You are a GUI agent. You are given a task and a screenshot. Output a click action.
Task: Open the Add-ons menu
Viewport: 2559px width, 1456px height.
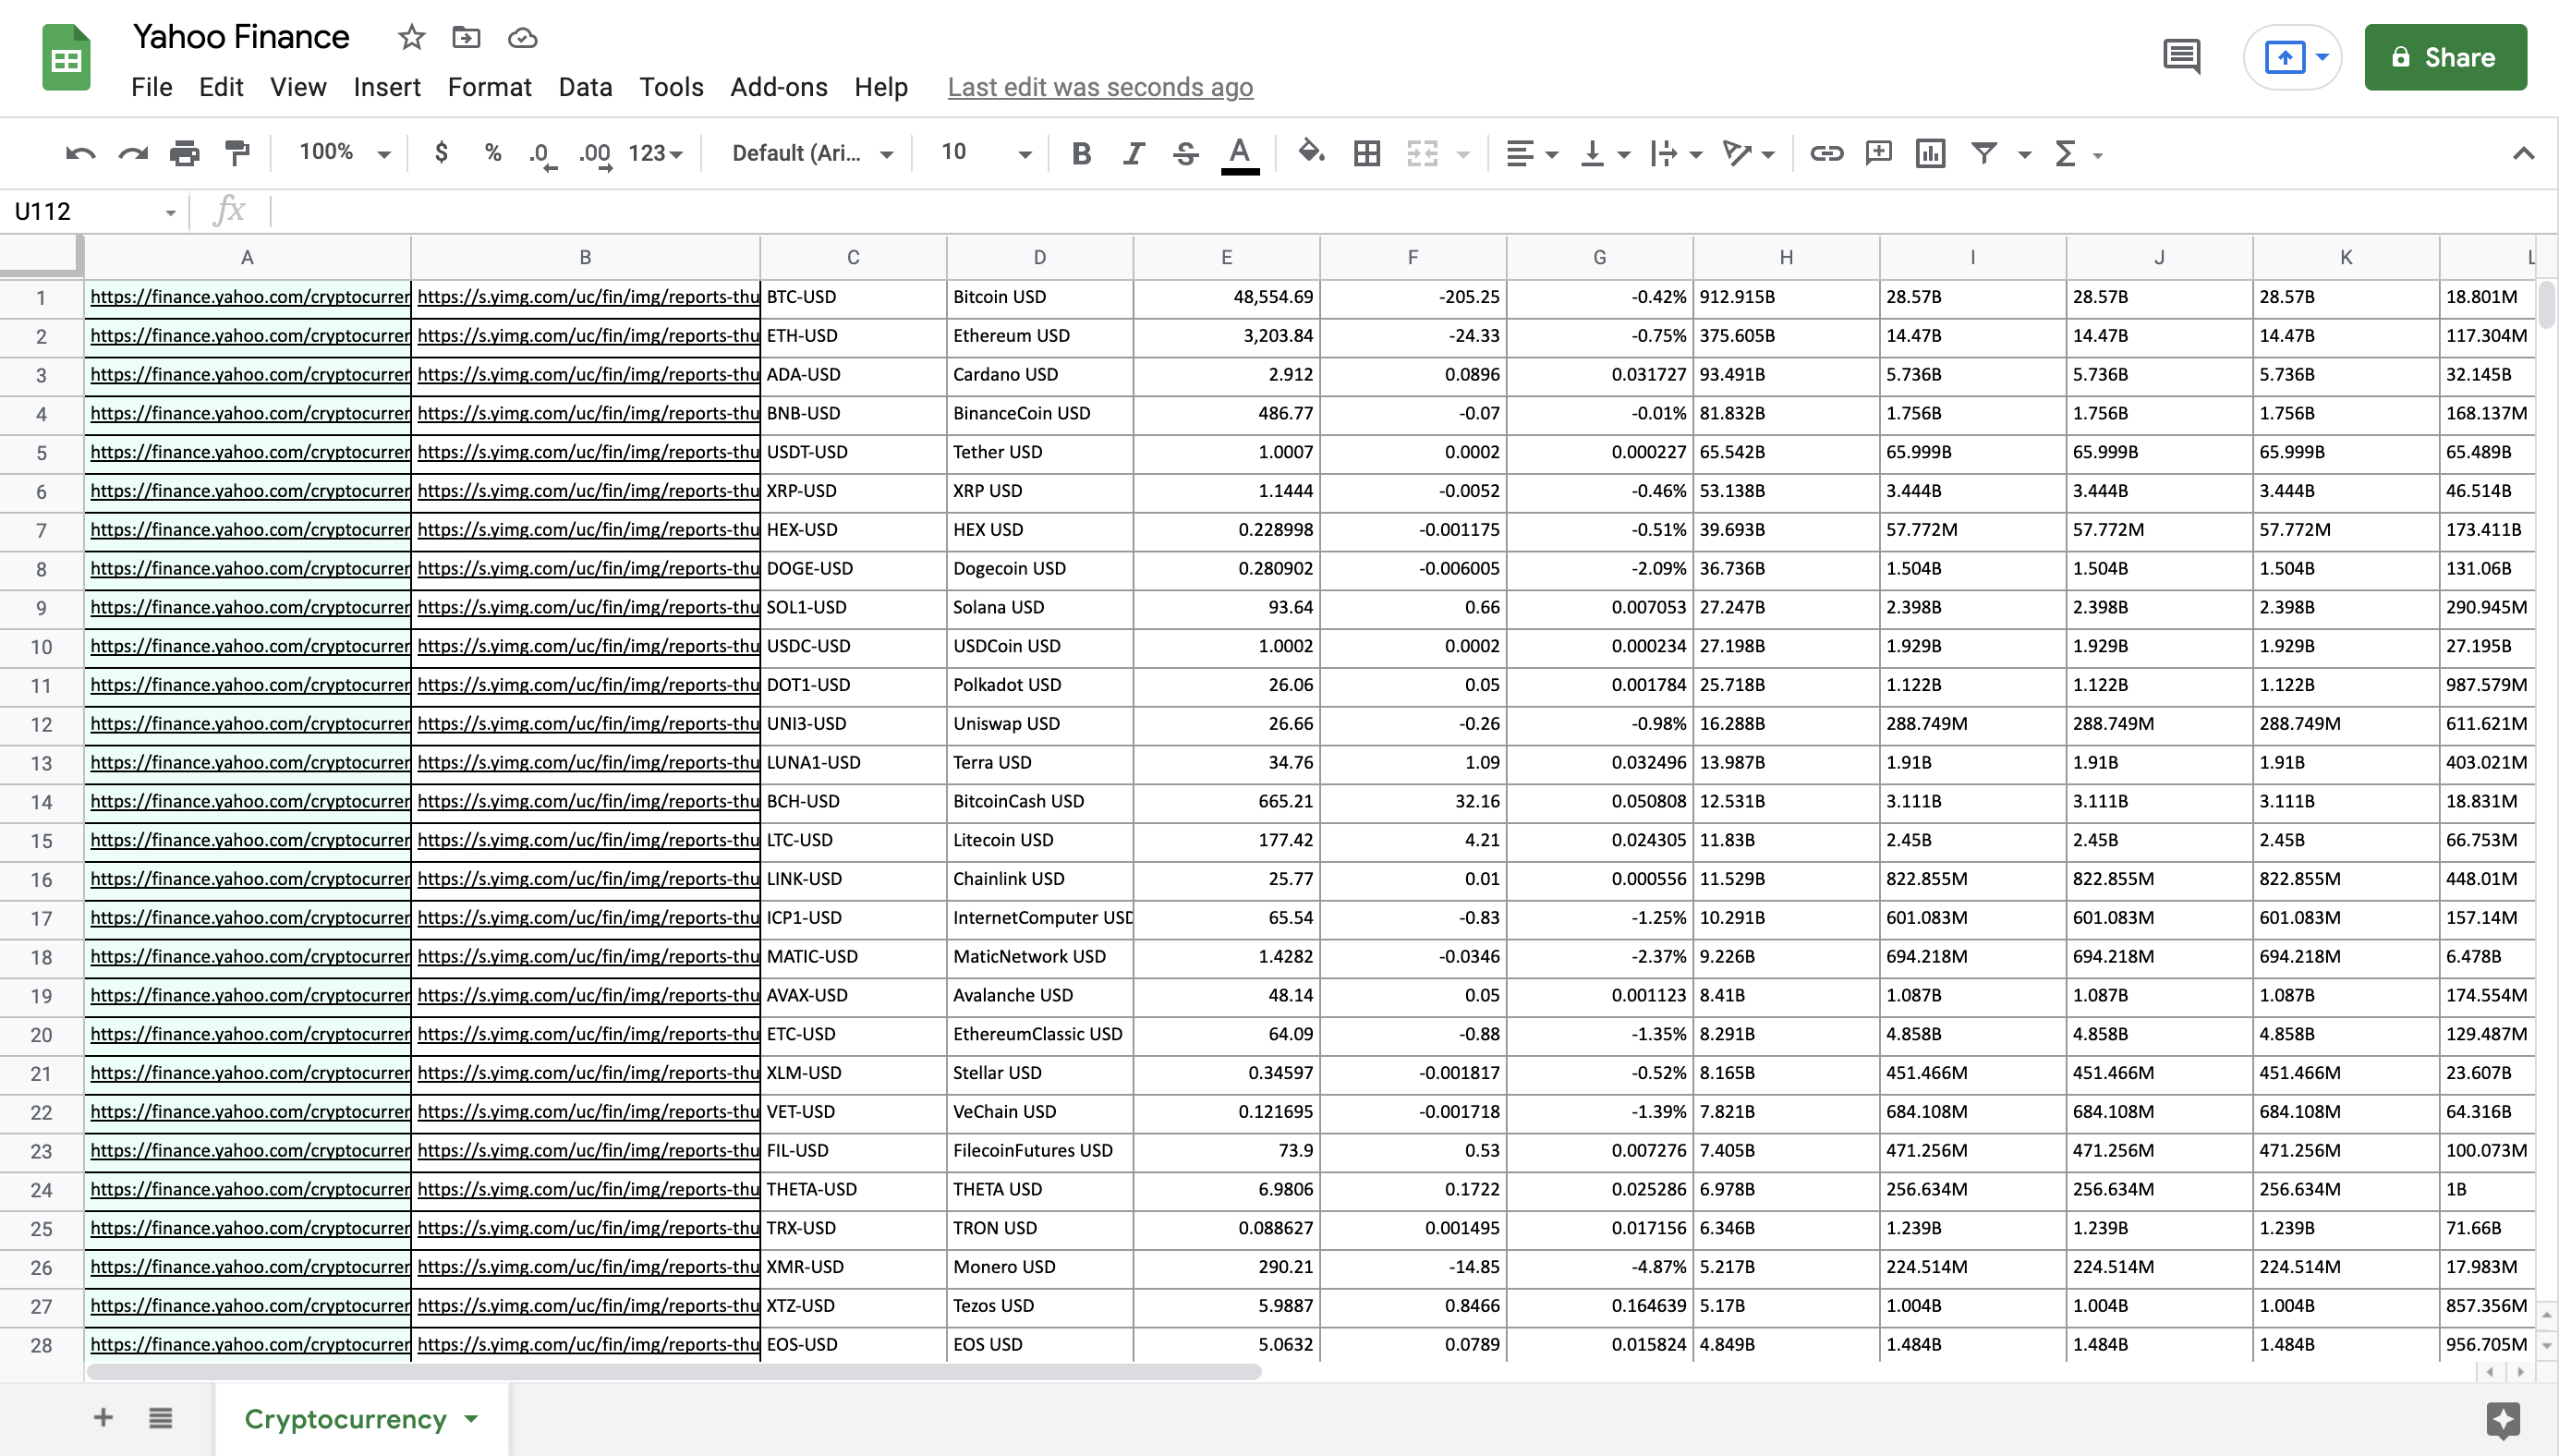click(778, 87)
